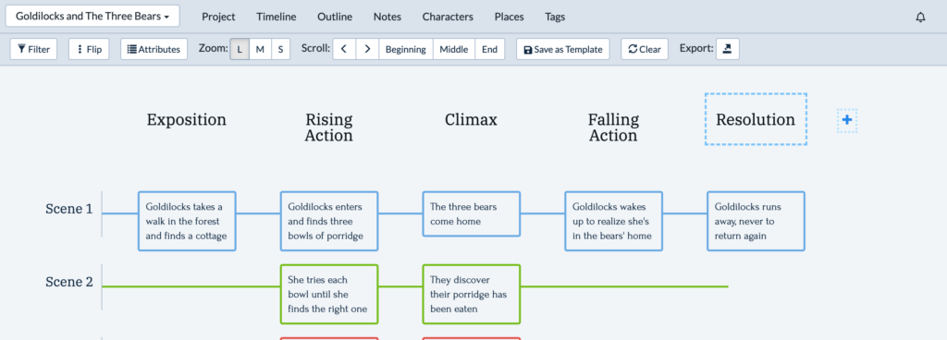Image resolution: width=947 pixels, height=340 pixels.
Task: Open the notifications bell
Action: click(x=920, y=17)
